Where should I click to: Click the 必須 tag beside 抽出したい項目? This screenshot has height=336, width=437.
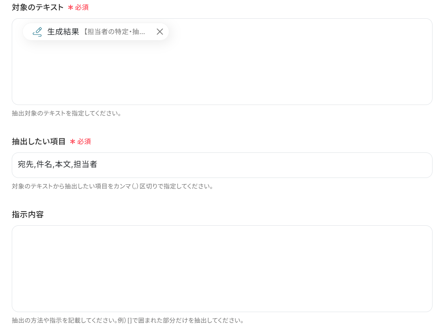[84, 141]
